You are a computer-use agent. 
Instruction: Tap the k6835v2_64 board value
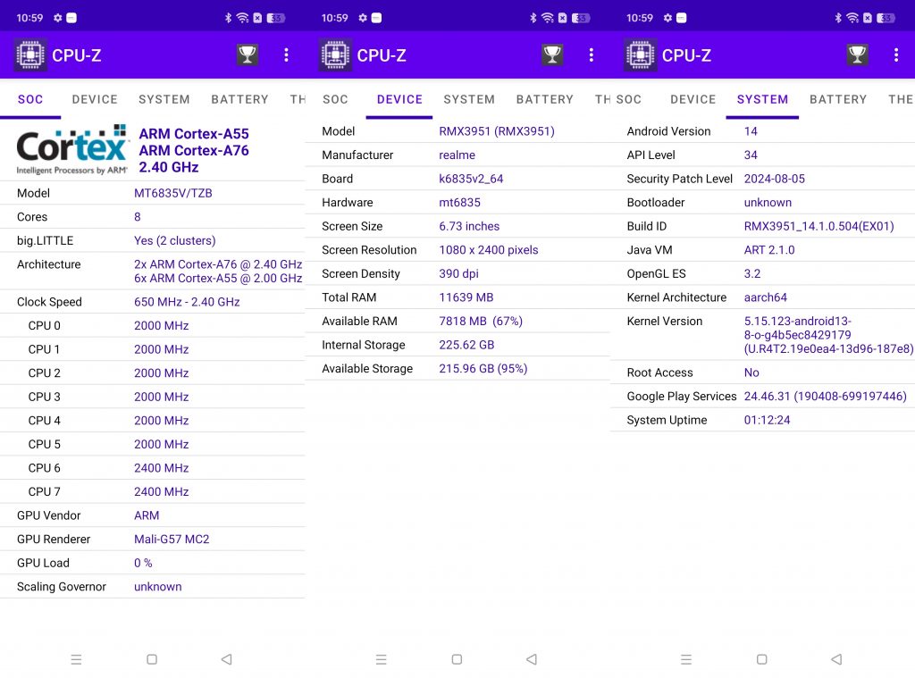pyautogui.click(x=471, y=180)
